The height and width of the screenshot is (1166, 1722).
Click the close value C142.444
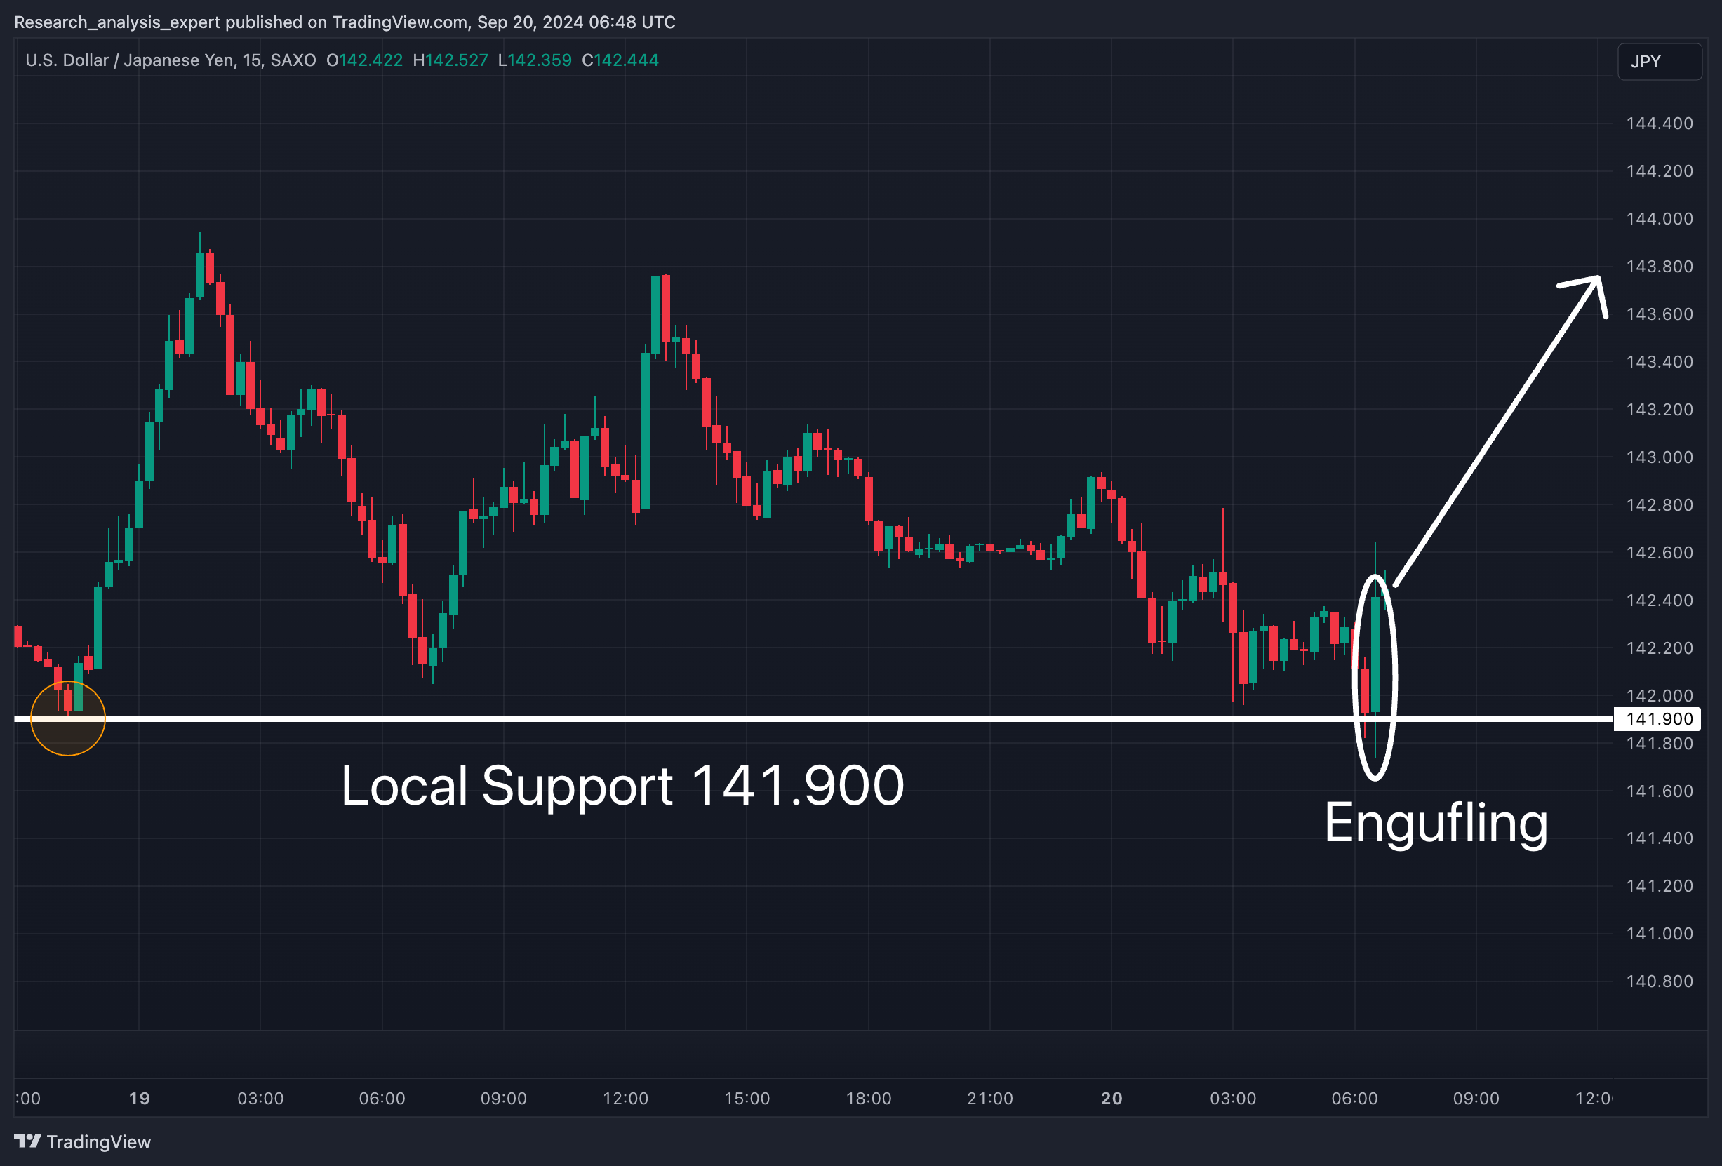pyautogui.click(x=620, y=60)
